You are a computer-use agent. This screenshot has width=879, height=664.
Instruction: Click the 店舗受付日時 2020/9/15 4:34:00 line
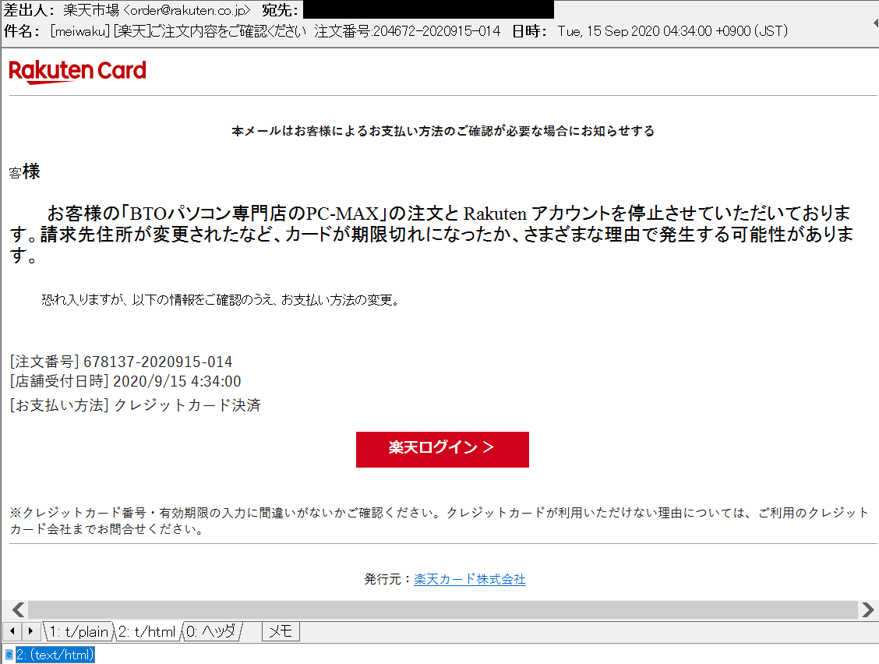tap(125, 381)
